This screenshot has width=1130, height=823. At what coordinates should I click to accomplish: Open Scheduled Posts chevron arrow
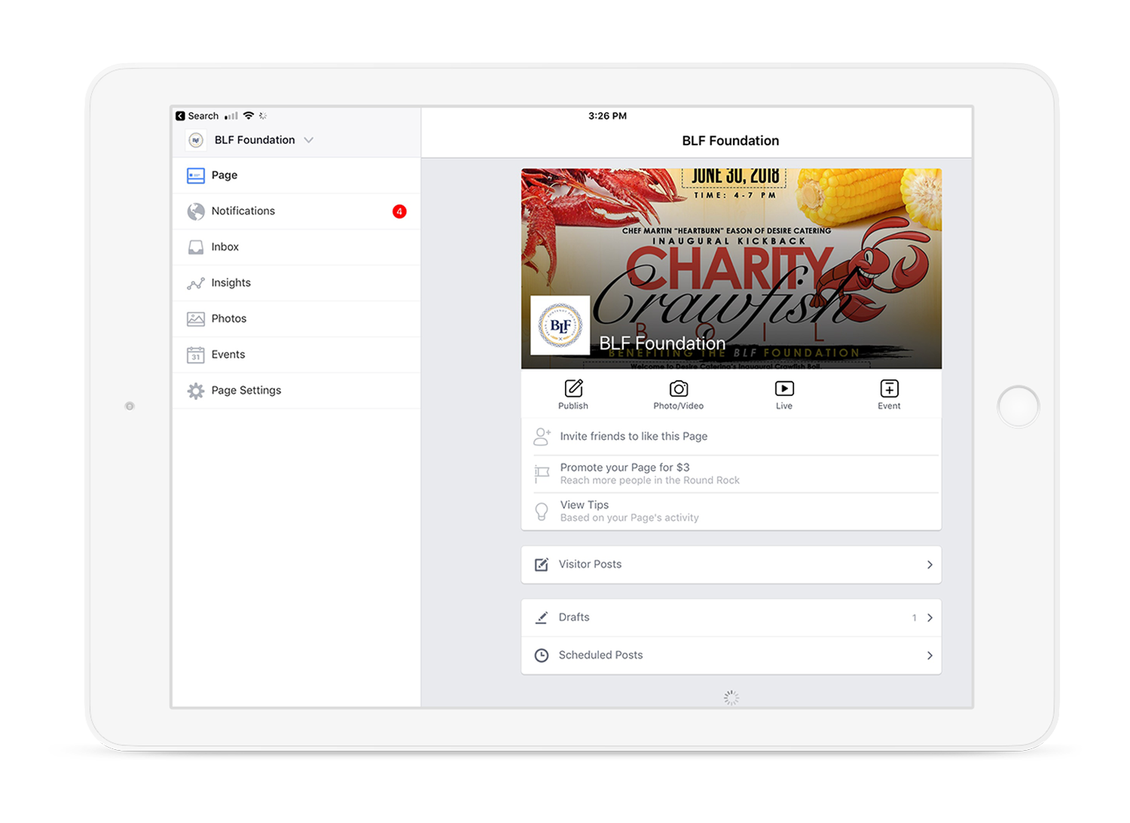click(930, 656)
